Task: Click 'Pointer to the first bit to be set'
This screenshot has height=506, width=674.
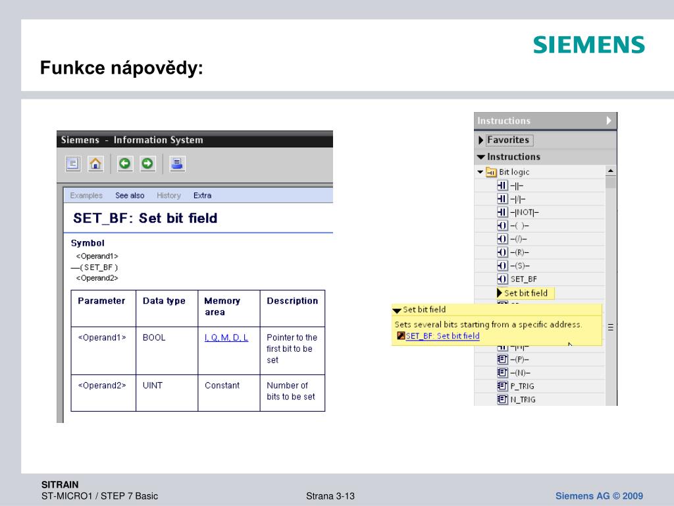Action: coord(292,349)
